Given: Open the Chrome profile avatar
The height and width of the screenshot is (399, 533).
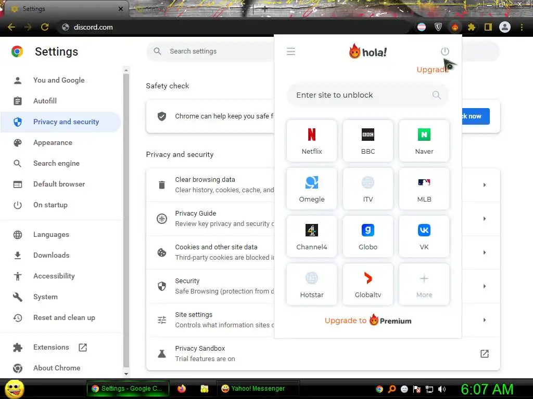Looking at the screenshot, I should point(505,27).
